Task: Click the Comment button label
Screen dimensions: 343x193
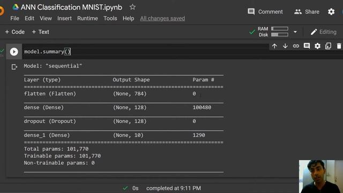Action: [270, 12]
